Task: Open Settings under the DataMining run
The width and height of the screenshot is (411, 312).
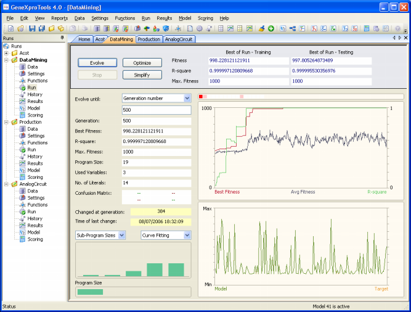Action: pos(36,73)
